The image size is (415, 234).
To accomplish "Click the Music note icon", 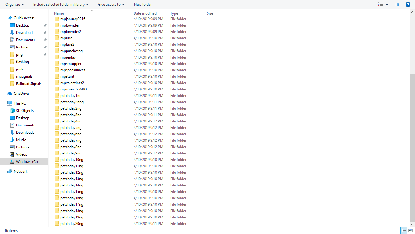I will (x=12, y=140).
